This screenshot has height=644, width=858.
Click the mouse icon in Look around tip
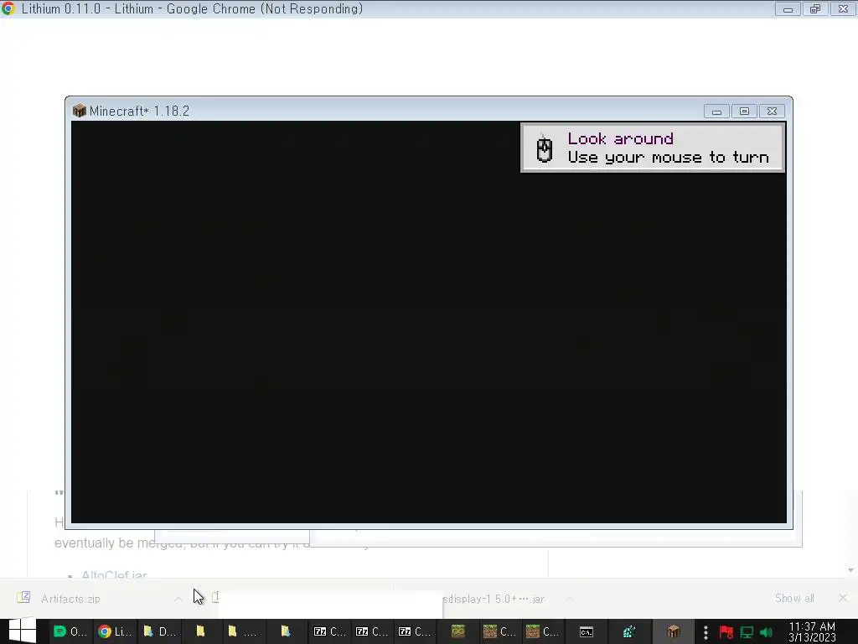click(x=544, y=148)
